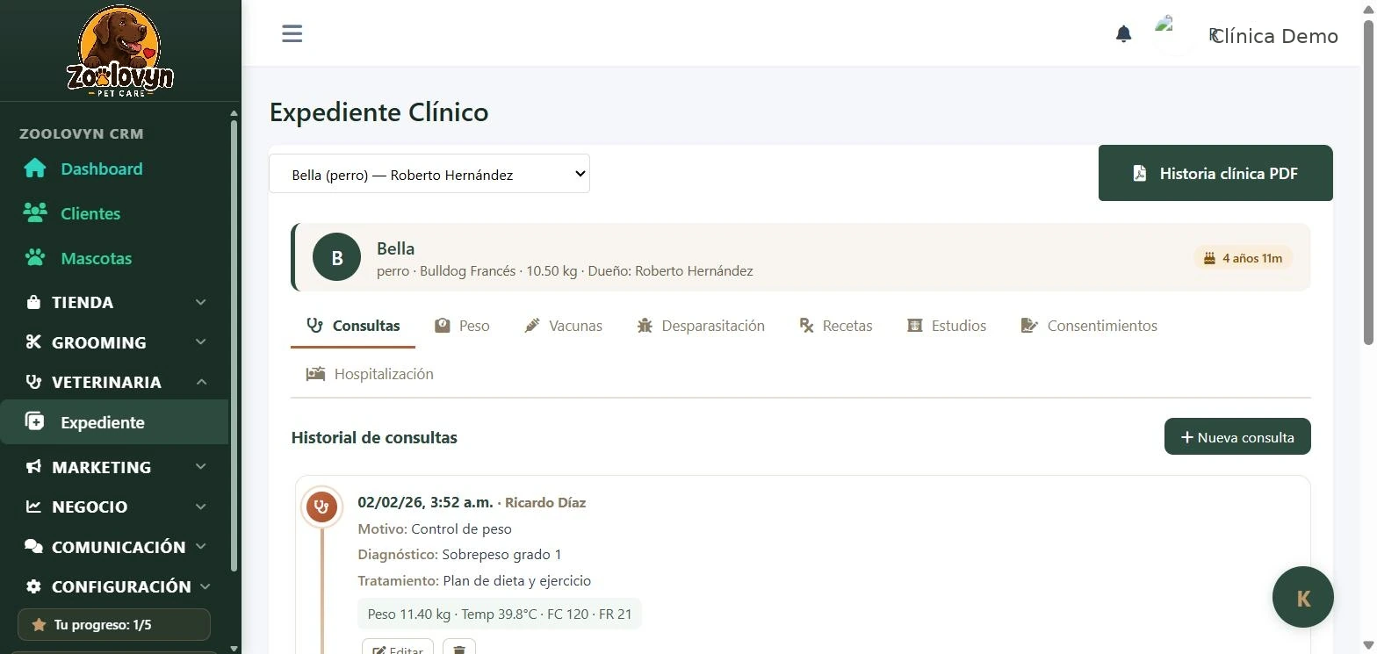The height and width of the screenshot is (654, 1377).
Task: Toggle the hamburger menu button
Action: pos(292,33)
